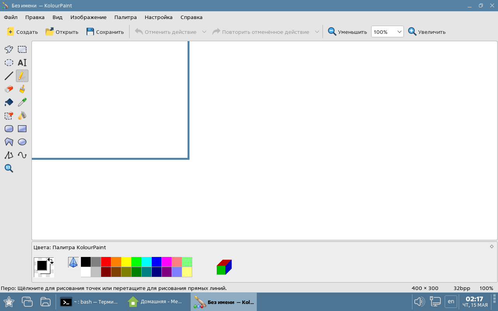Open the Палитра menu
This screenshot has height=311, width=498.
click(125, 17)
